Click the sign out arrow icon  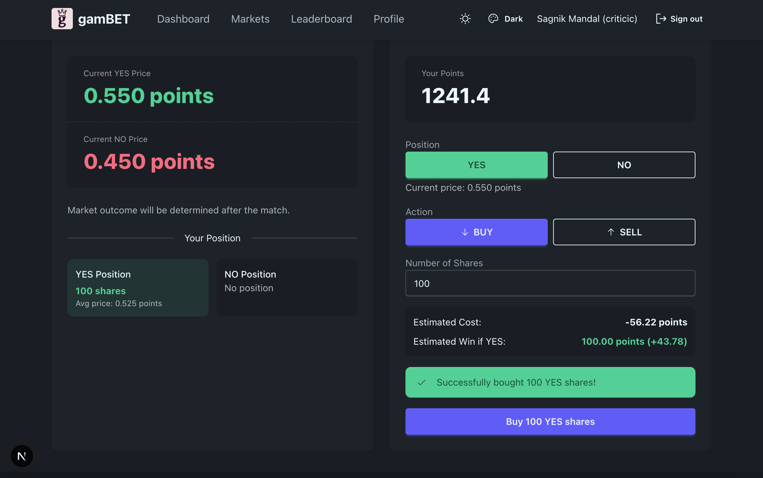661,19
